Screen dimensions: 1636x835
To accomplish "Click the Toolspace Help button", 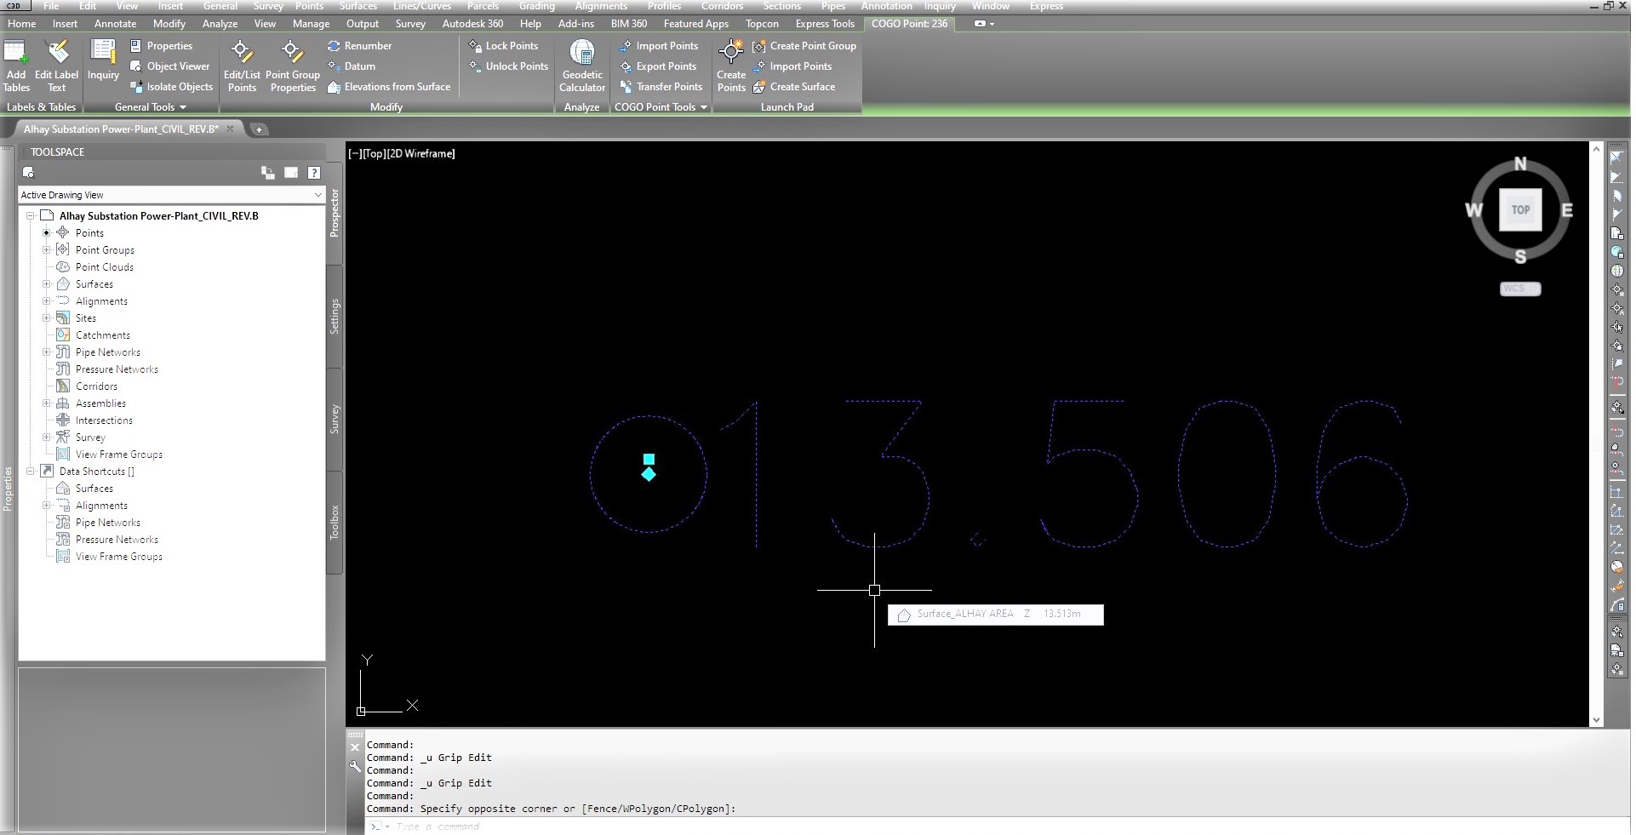I will pyautogui.click(x=315, y=173).
